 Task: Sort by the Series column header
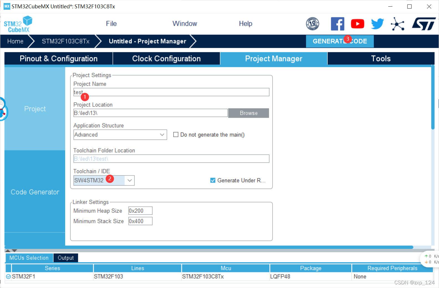point(52,268)
